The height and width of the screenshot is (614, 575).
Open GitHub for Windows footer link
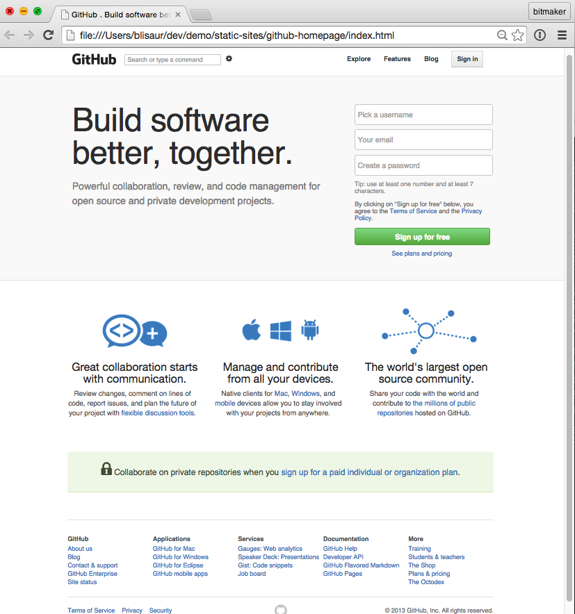point(180,557)
